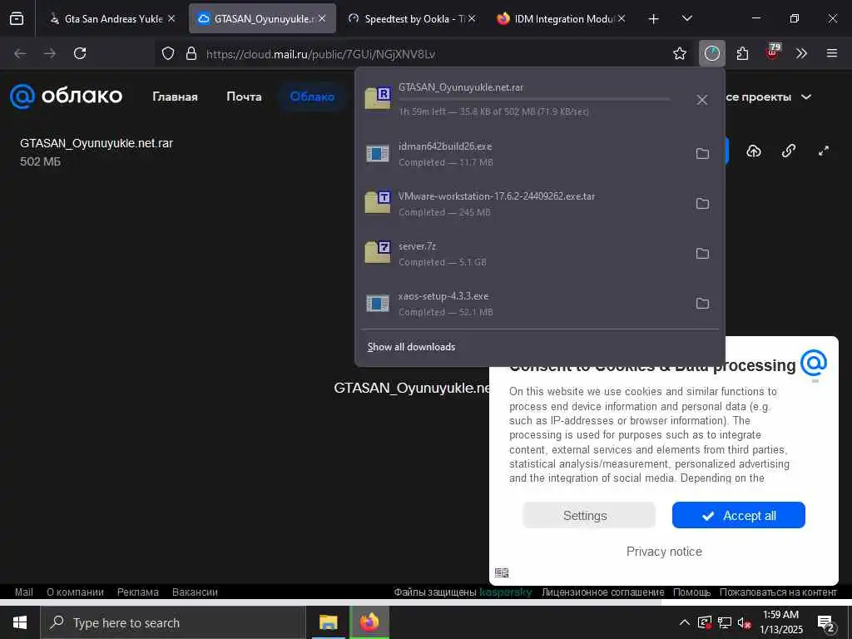Go back with the browser back arrow
Screen dimensions: 852x639
20,53
